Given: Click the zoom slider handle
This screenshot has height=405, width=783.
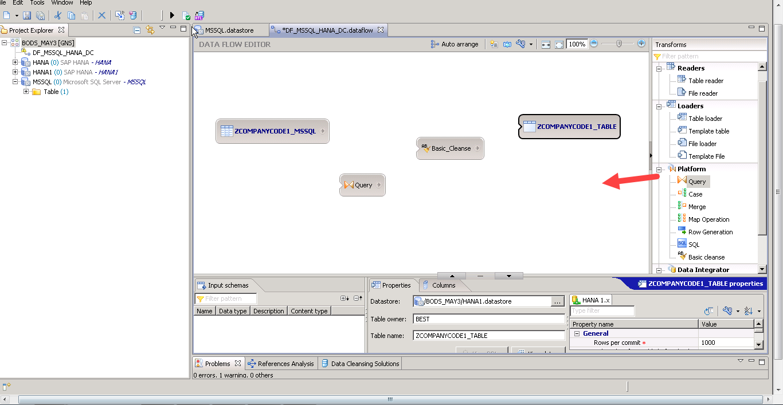Looking at the screenshot, I should point(618,42).
